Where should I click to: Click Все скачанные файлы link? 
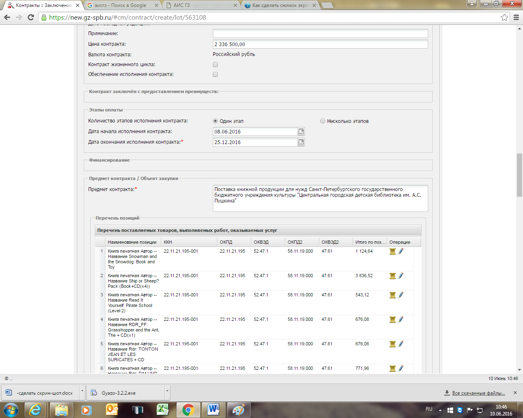point(478,393)
